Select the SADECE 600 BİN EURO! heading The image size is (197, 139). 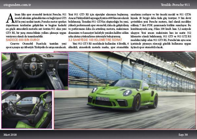[x=22, y=49]
